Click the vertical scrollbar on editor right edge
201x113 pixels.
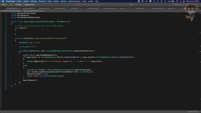pyautogui.click(x=200, y=61)
